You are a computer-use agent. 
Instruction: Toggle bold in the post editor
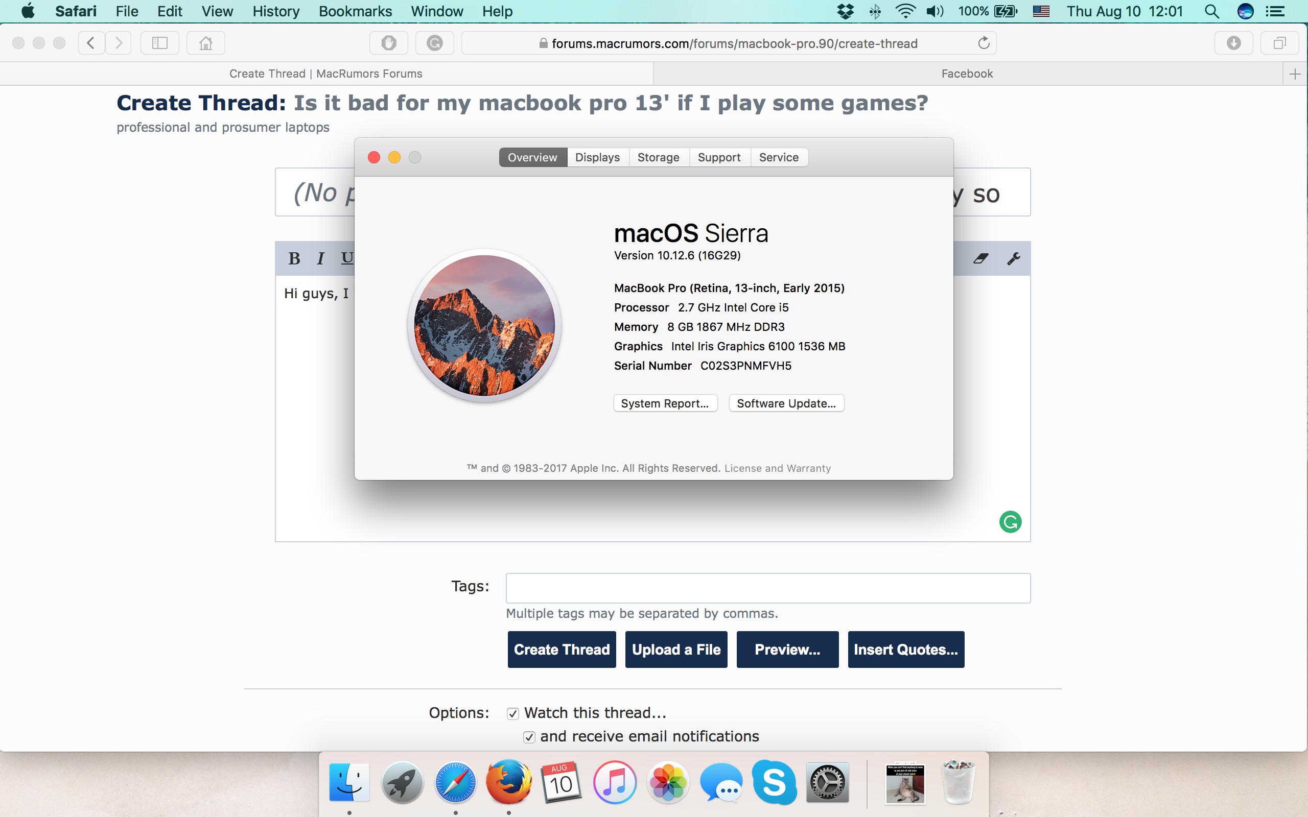294,259
